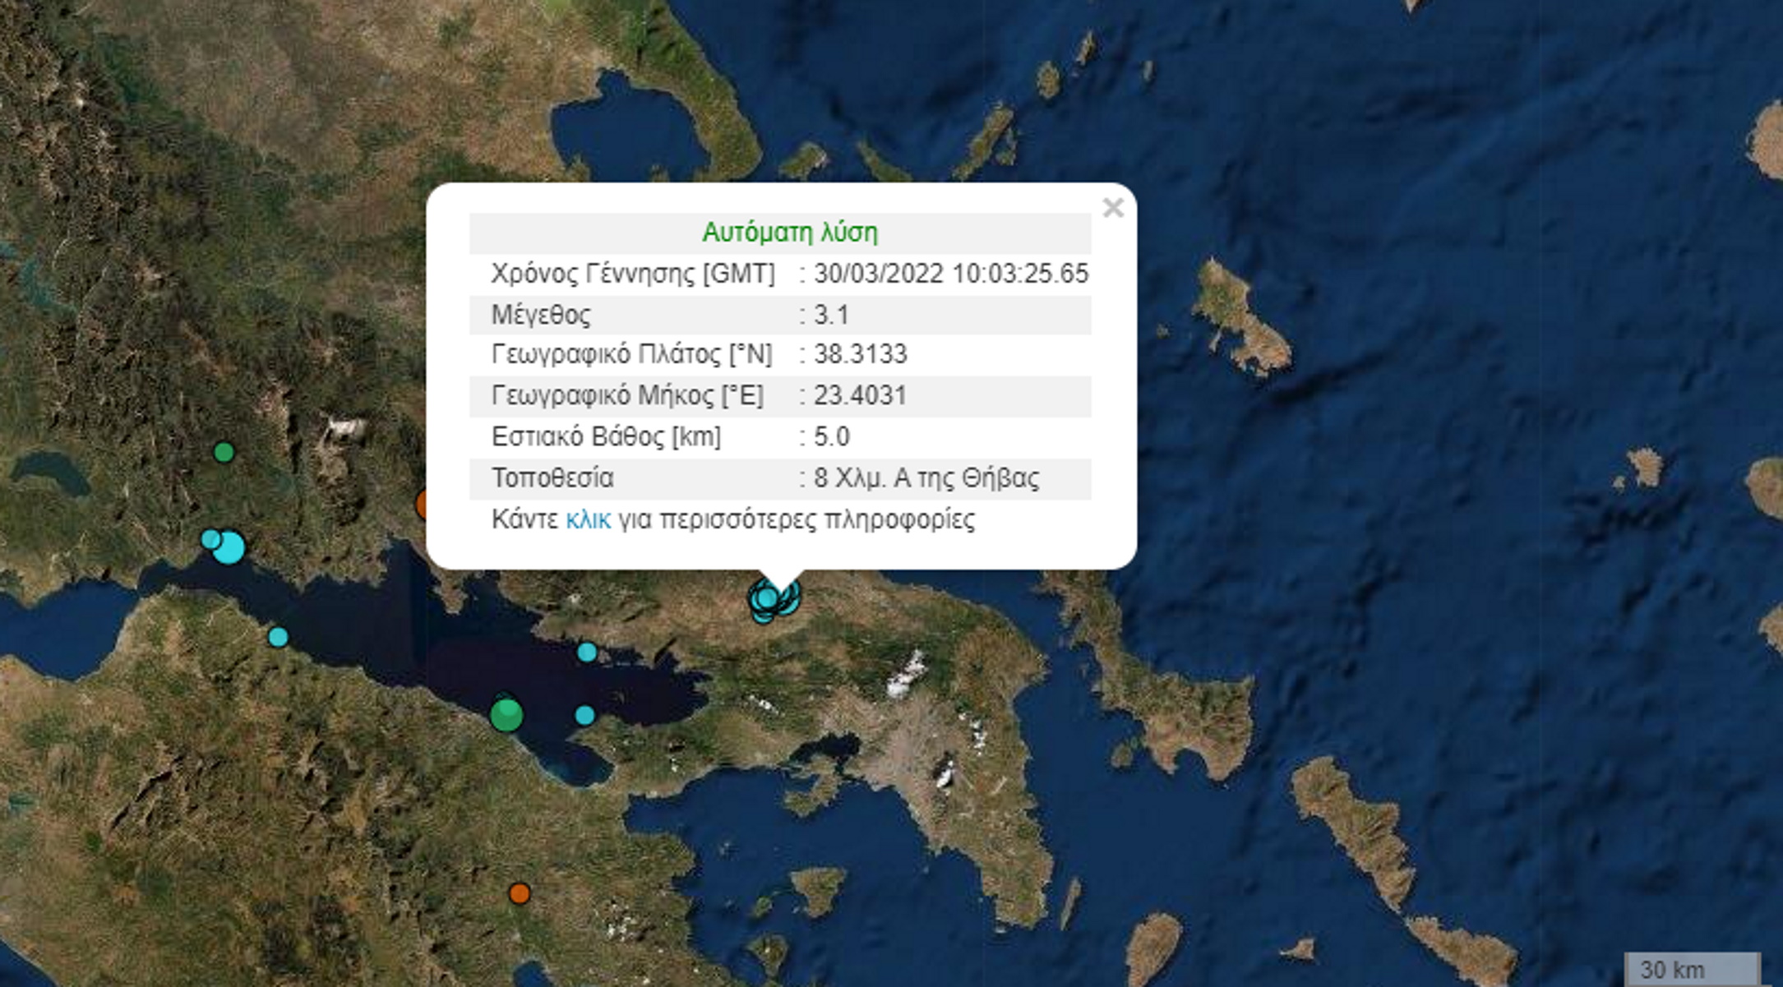
Task: Click the half-hidden orange marker beside the popup edge
Action: pos(423,504)
